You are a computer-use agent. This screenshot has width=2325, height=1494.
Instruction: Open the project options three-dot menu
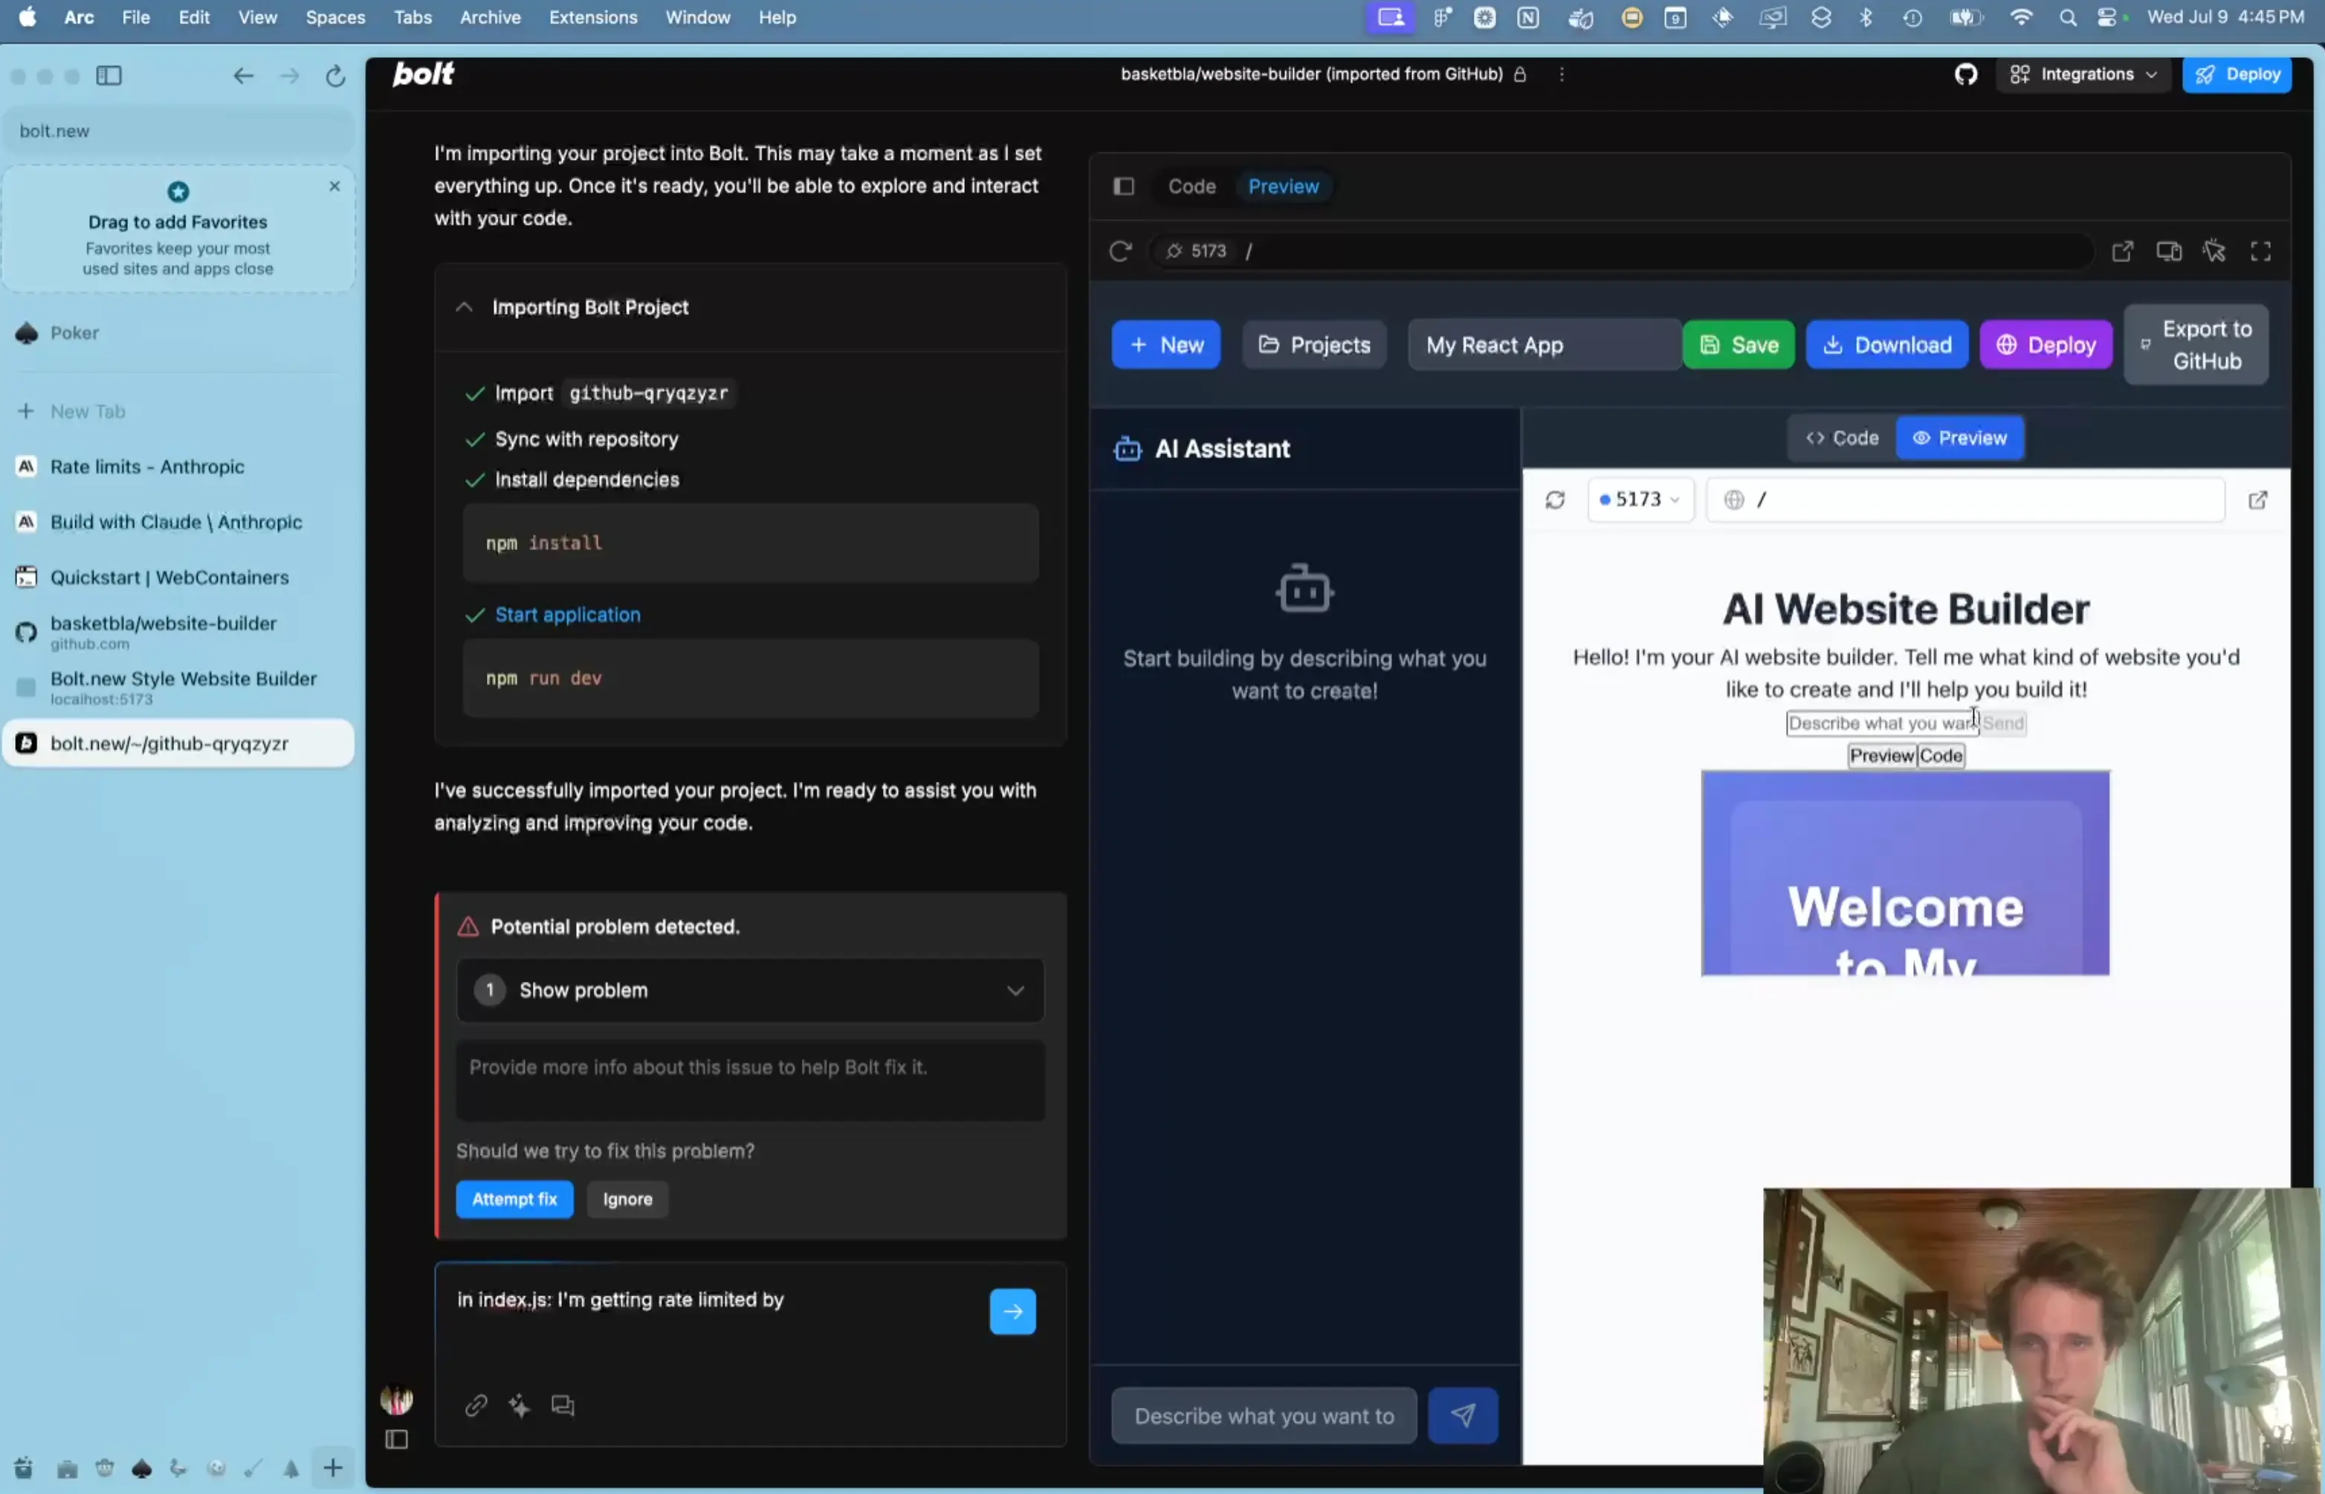tap(1561, 74)
